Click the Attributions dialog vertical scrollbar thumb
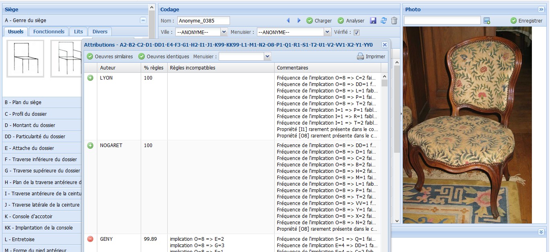 click(x=385, y=83)
